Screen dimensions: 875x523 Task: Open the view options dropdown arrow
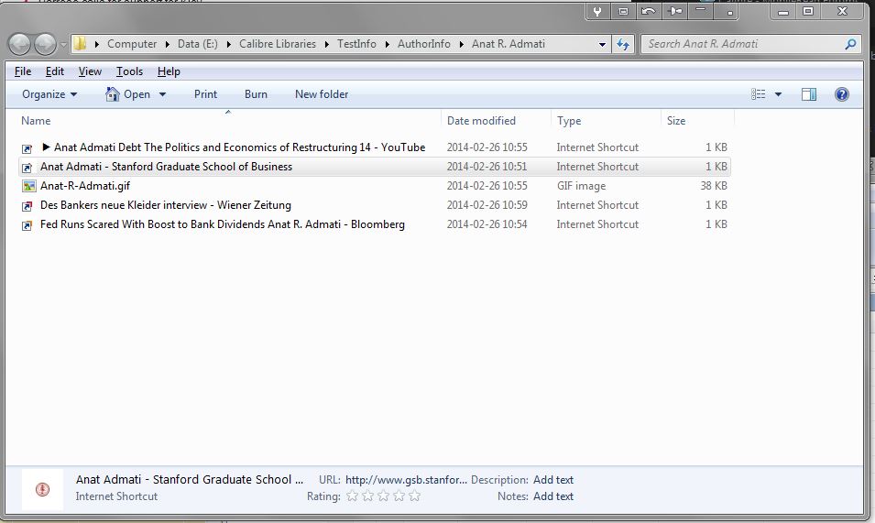point(778,94)
